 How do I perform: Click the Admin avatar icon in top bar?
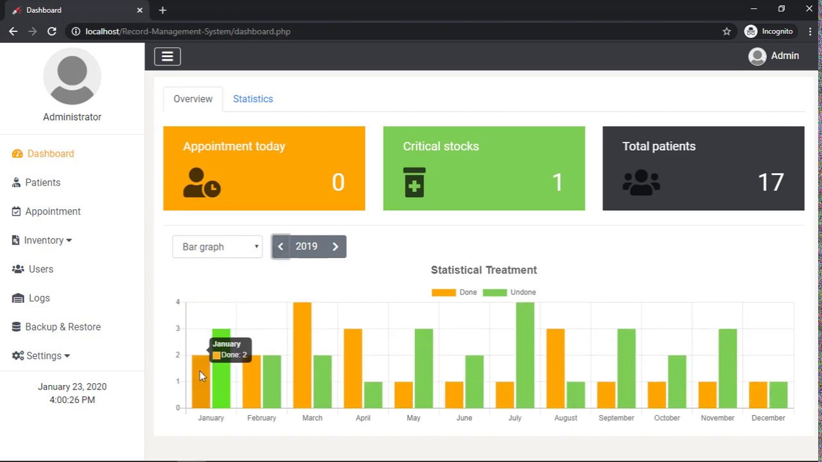pos(758,56)
